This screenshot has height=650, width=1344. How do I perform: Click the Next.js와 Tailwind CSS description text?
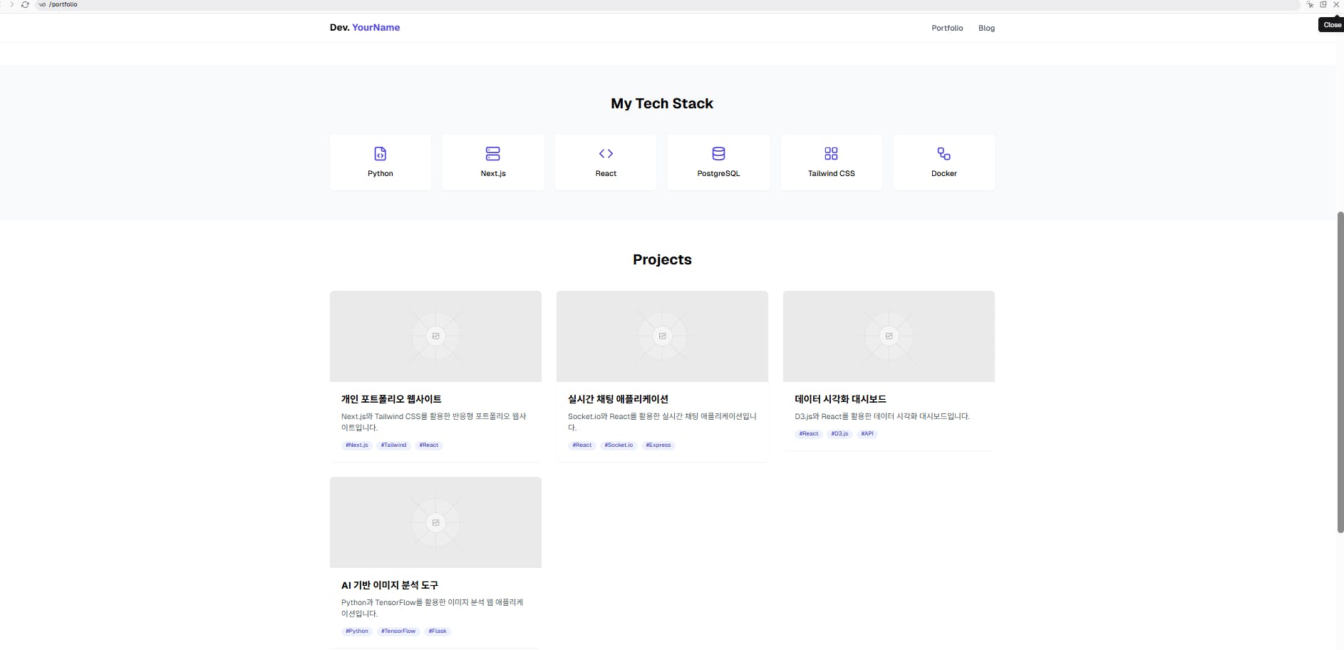(434, 421)
